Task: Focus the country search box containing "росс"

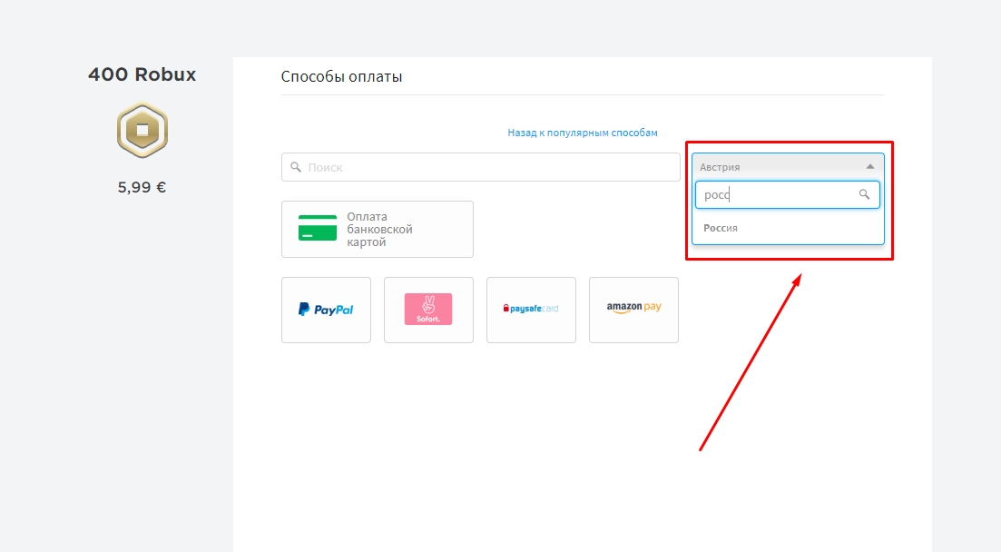Action: [776, 194]
